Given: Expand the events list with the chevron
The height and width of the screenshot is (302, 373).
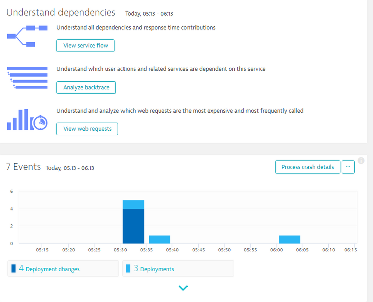Looking at the screenshot, I should coord(183,288).
